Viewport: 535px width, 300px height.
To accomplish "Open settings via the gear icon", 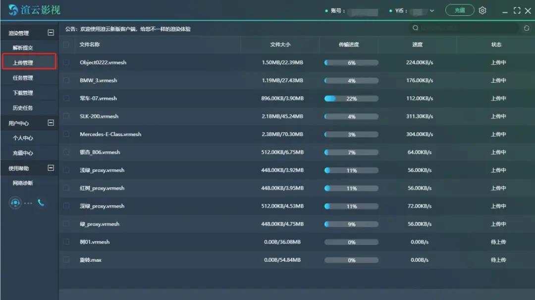I will coord(482,10).
